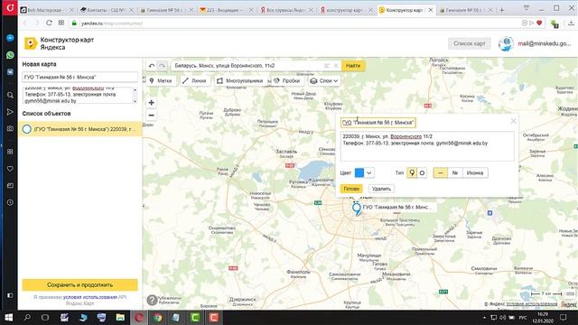This screenshot has height=325, width=578.
Task: Switch to the 223 - Входящие tab
Action: click(226, 10)
